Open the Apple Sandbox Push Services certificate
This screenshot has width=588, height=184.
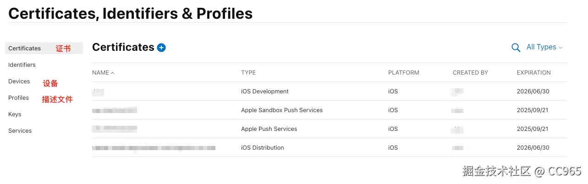point(282,110)
